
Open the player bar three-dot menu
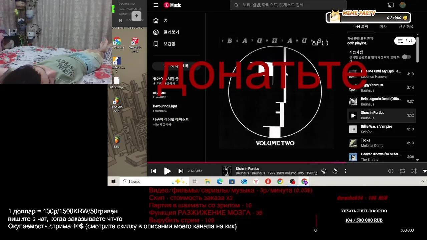point(346,171)
